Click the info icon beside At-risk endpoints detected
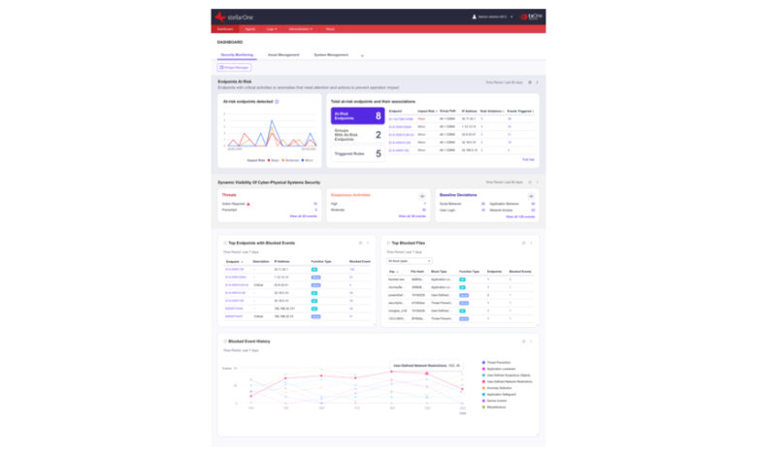The height and width of the screenshot is (456, 757). 277,101
